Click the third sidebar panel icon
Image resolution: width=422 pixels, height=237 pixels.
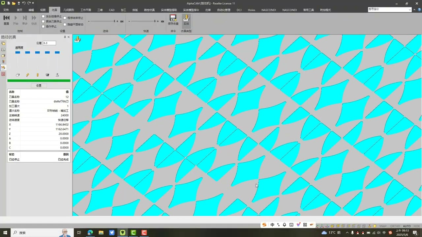coord(3,56)
